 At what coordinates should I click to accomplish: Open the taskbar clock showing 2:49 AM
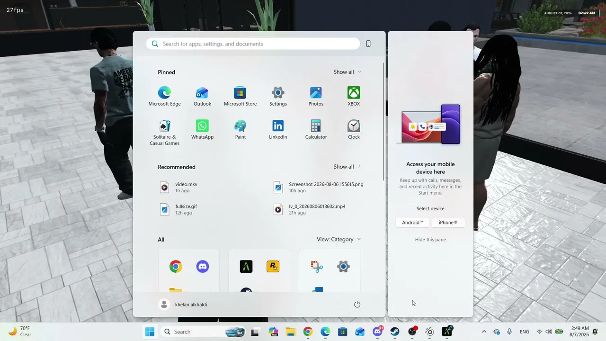pyautogui.click(x=580, y=332)
